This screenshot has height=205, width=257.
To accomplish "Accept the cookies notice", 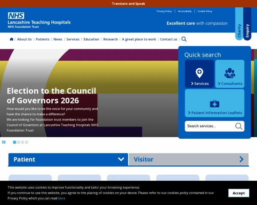I will click(239, 193).
